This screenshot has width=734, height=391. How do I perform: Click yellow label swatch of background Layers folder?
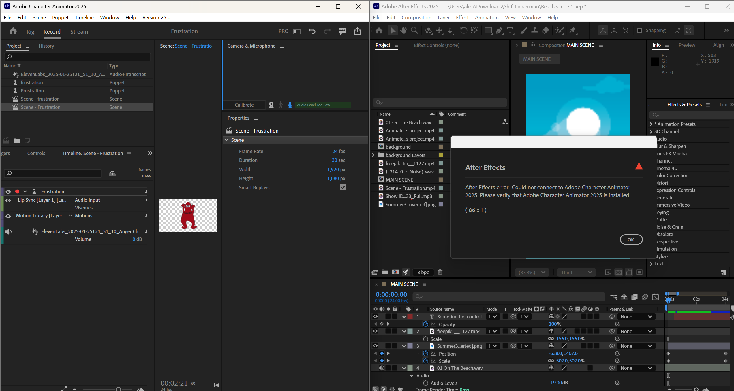point(441,155)
